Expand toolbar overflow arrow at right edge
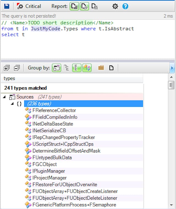 [x=172, y=68]
